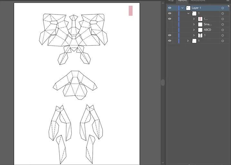This screenshot has width=231, height=165.
Task: Select the Layer 1 name label
Action: (196, 8)
